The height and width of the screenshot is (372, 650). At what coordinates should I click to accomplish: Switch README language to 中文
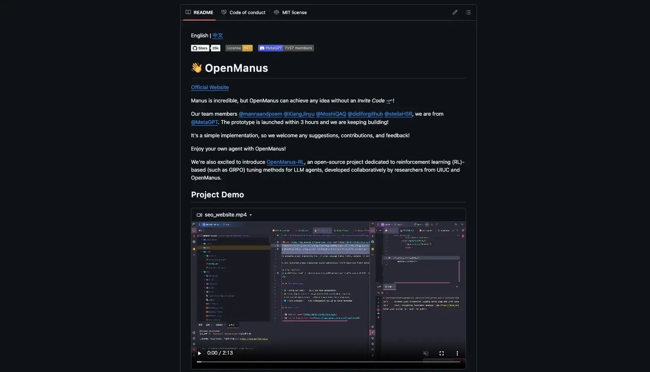[217, 36]
